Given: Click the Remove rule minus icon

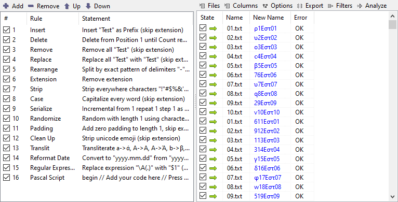Looking at the screenshot, I should click(31, 6).
